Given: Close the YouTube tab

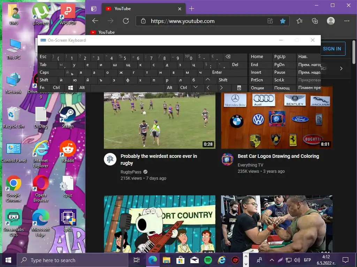Looking at the screenshot, I should 180,9.
